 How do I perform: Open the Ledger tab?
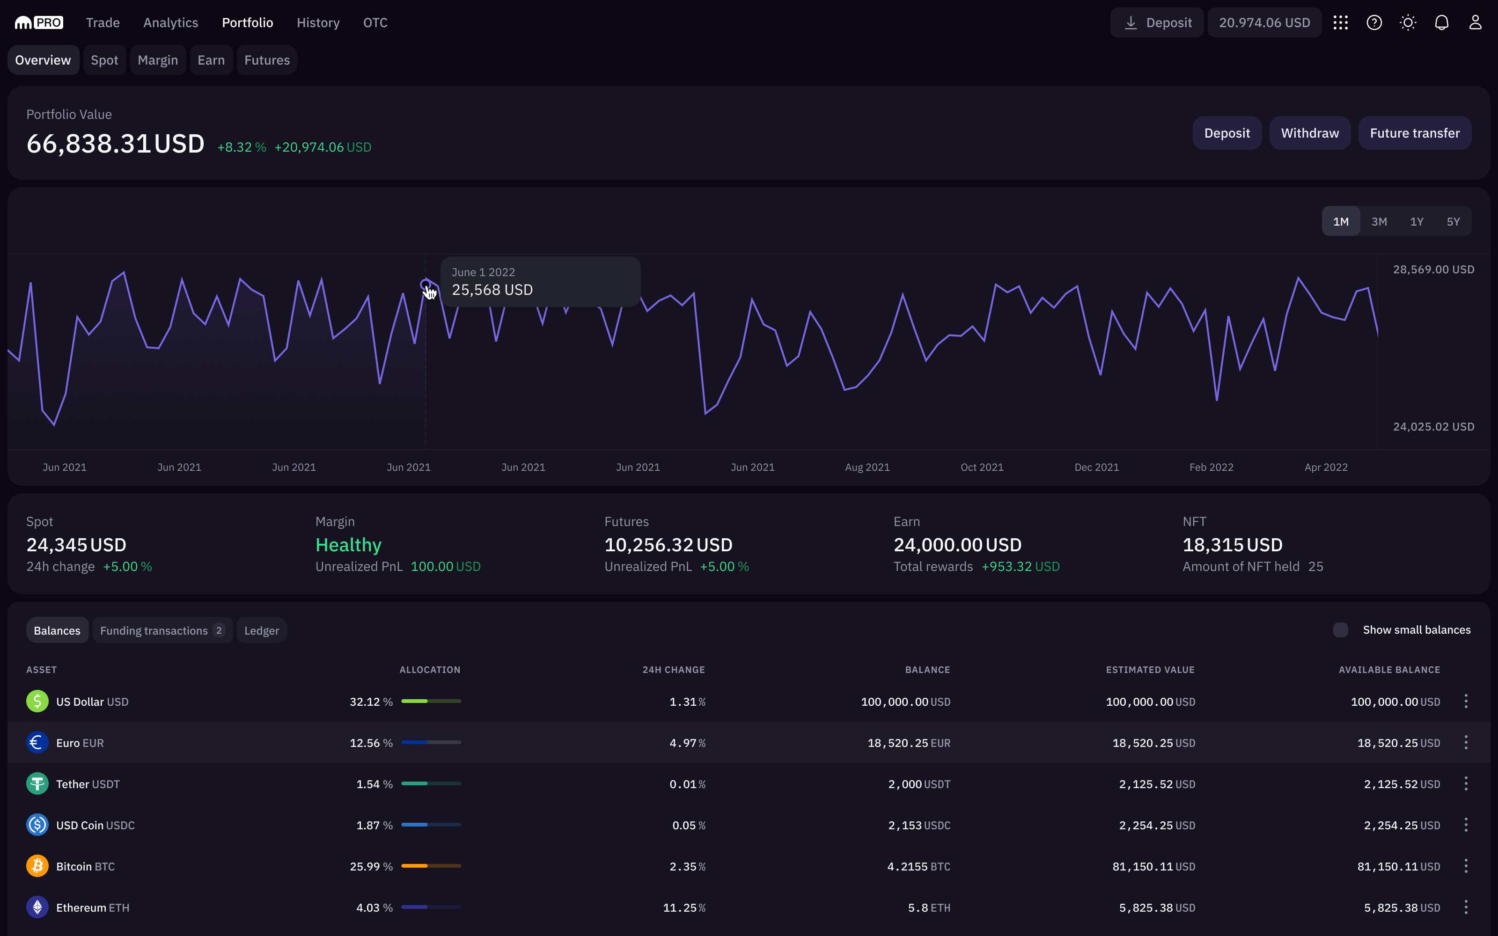point(262,630)
